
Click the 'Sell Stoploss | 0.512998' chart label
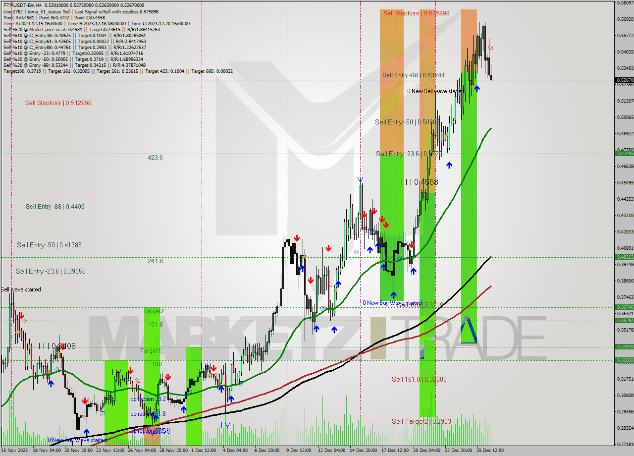[x=58, y=103]
